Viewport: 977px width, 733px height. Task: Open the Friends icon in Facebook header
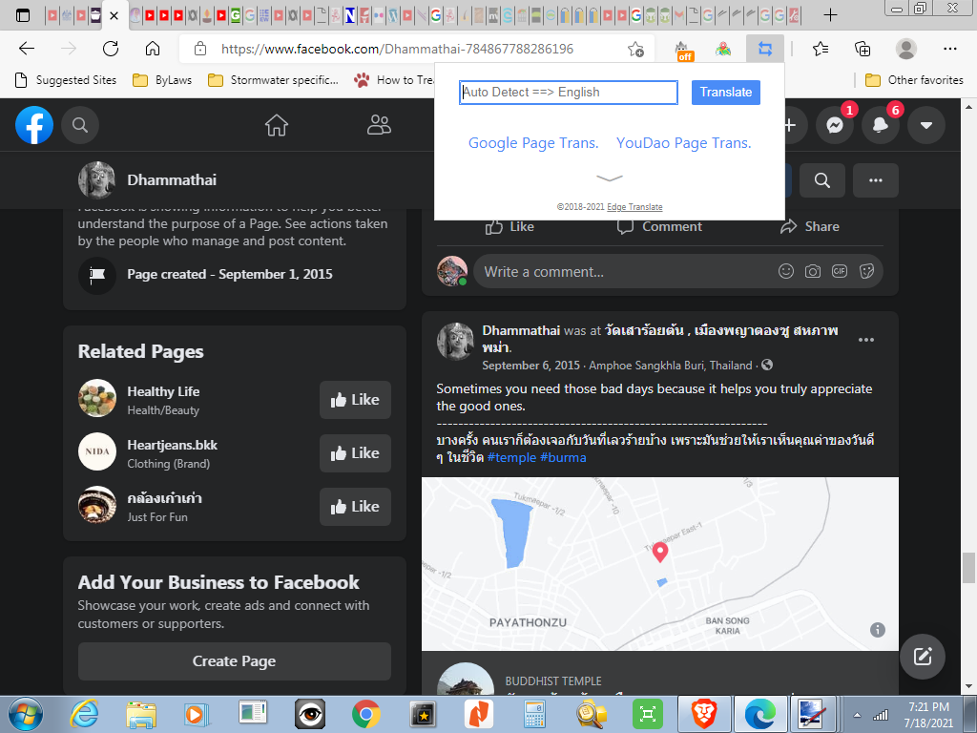[379, 125]
